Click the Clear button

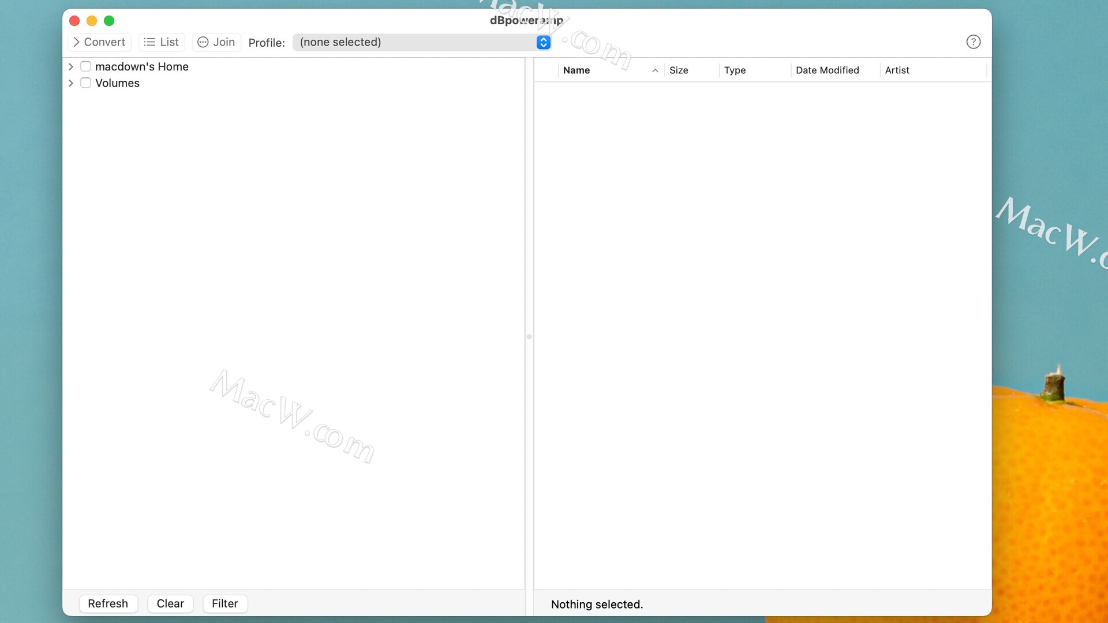click(x=170, y=603)
